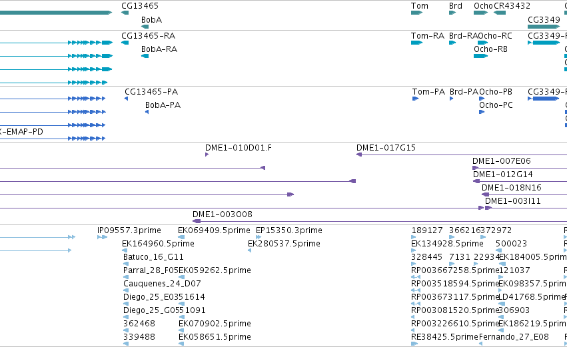Select the IP09557.3prime EST label
The height and width of the screenshot is (347, 567).
(129, 230)
